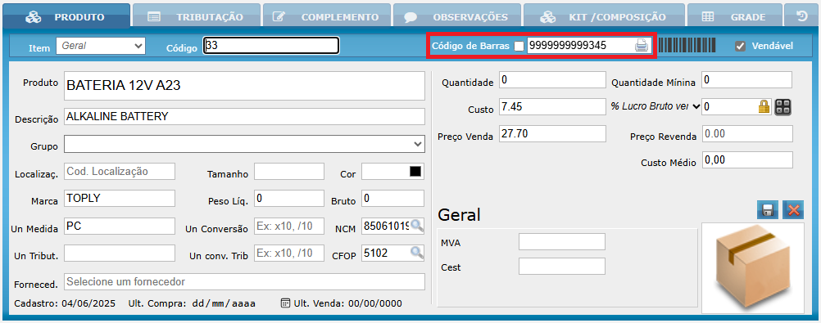
Task: Uncheck the Vendável checkbox
Action: tap(740, 46)
